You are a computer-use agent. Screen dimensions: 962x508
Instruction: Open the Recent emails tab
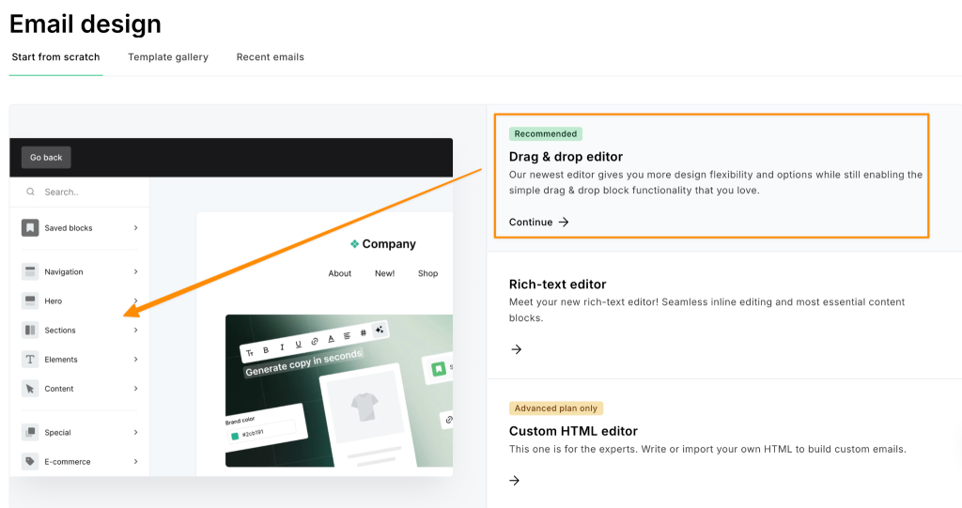(x=270, y=57)
